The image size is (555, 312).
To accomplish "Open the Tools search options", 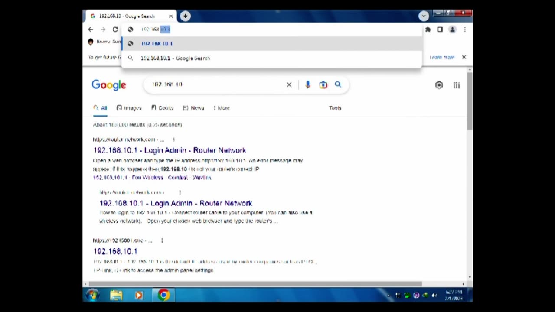I will tap(335, 108).
